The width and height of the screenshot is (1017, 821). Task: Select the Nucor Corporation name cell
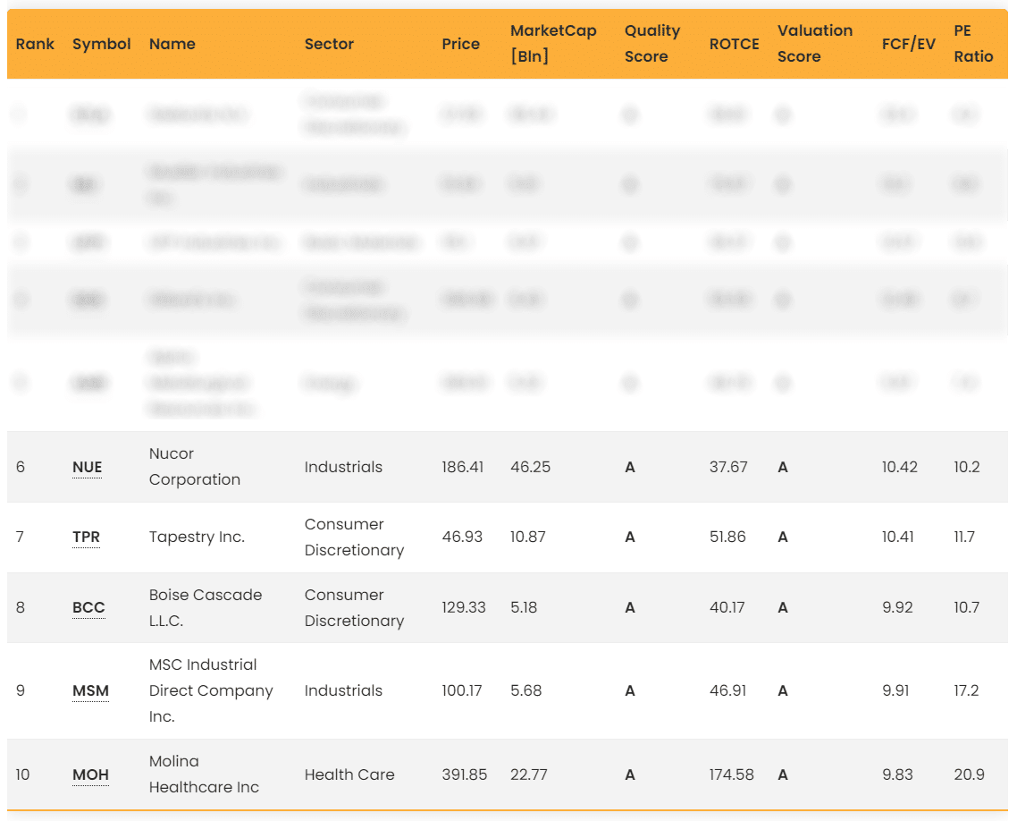[195, 467]
